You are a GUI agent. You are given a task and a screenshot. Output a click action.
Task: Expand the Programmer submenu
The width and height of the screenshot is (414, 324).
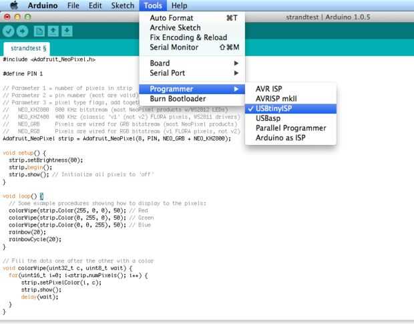(192, 89)
